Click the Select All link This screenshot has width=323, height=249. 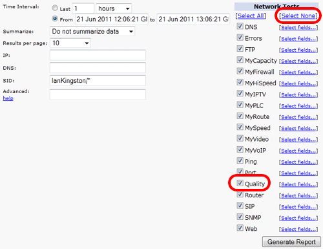tap(251, 16)
